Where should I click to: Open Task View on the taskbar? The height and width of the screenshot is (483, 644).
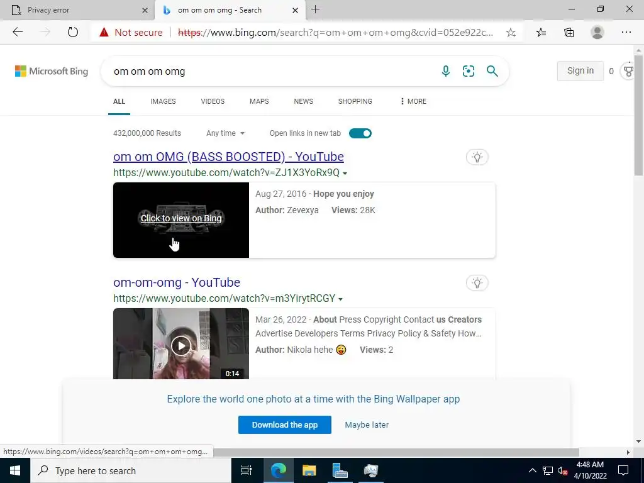point(246,470)
